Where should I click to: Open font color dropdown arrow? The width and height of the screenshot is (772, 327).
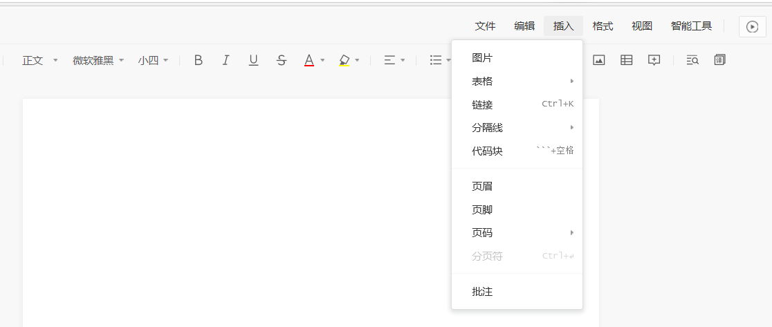pyautogui.click(x=322, y=60)
